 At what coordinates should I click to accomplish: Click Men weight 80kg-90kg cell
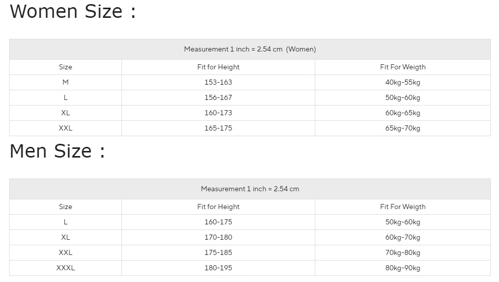point(403,268)
